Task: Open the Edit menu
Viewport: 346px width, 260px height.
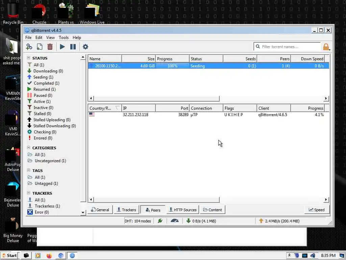Action: point(39,38)
